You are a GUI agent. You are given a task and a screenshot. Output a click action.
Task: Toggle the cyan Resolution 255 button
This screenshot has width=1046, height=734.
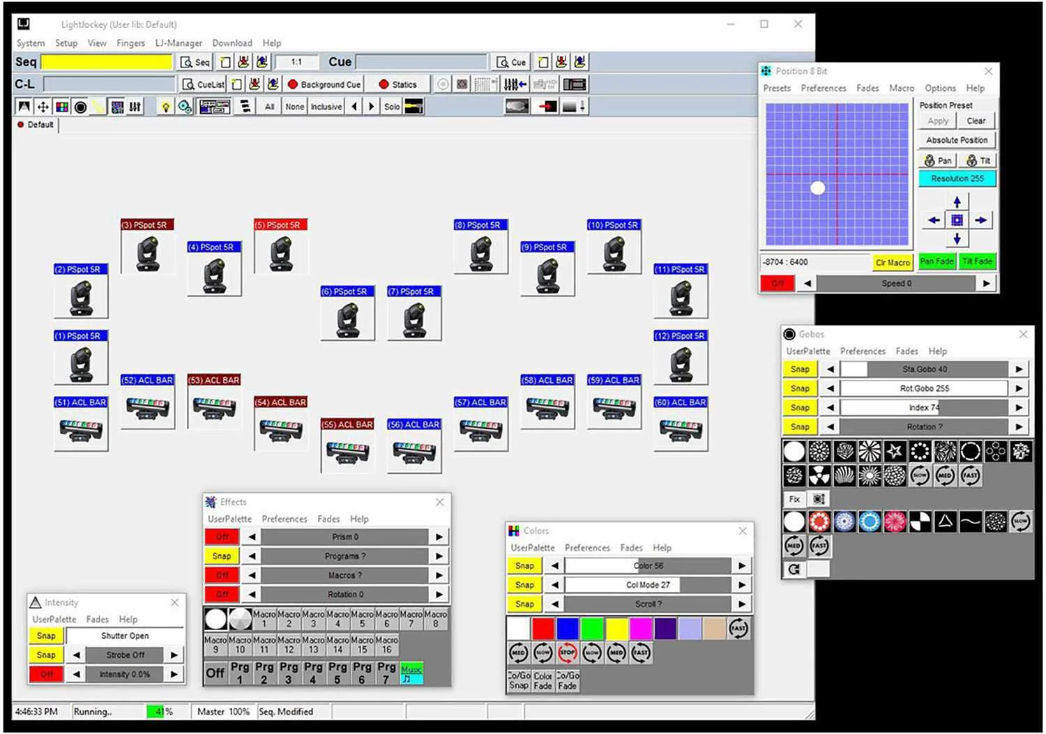(x=957, y=178)
